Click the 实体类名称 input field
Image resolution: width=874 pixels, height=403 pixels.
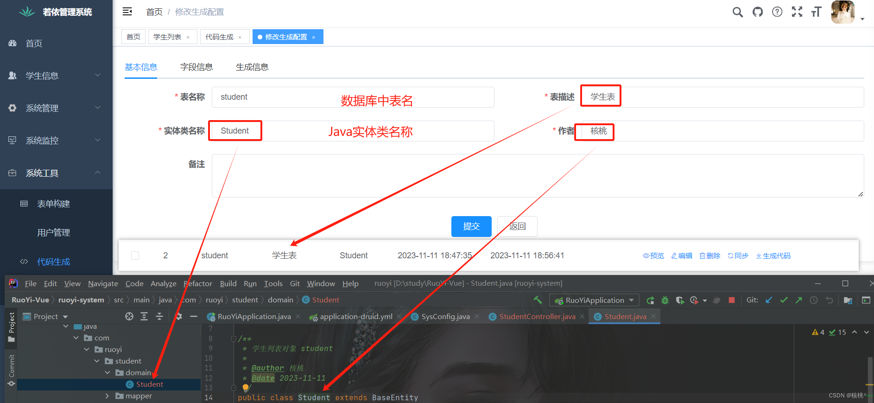(353, 131)
